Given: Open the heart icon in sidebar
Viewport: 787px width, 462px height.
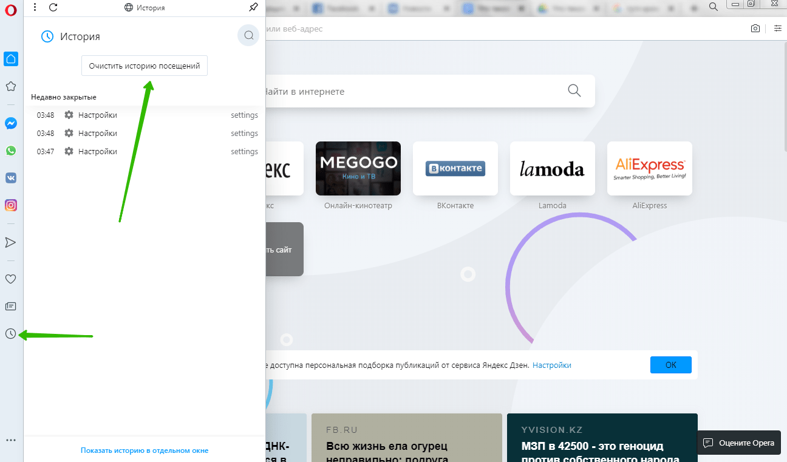Looking at the screenshot, I should click(x=11, y=279).
